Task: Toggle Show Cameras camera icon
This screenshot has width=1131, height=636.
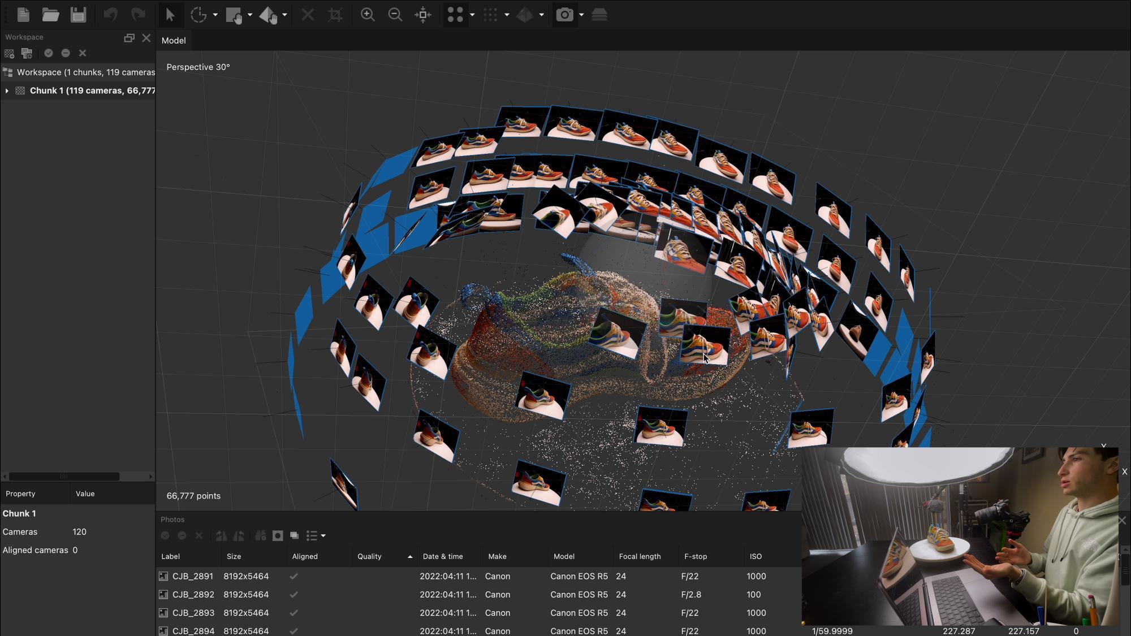Action: point(564,15)
